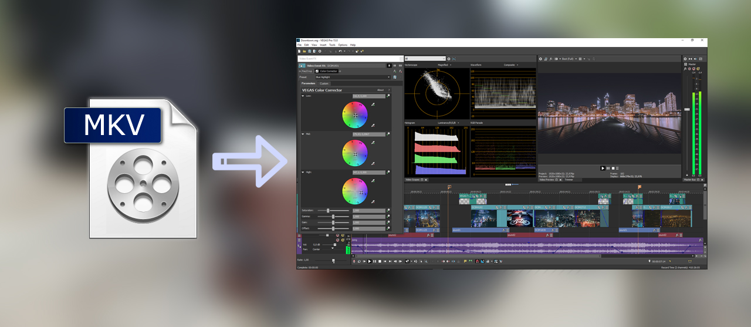Open the Tools menu
Viewport: 751px width, 327px height.
(332, 45)
